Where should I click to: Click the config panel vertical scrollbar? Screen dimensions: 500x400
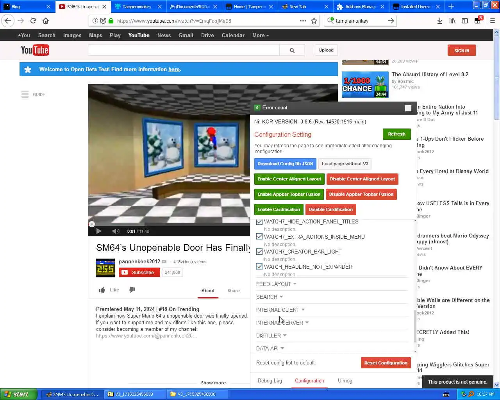[x=415, y=326]
